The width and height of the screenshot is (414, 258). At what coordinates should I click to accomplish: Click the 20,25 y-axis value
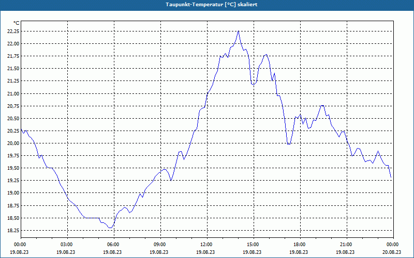[13, 131]
